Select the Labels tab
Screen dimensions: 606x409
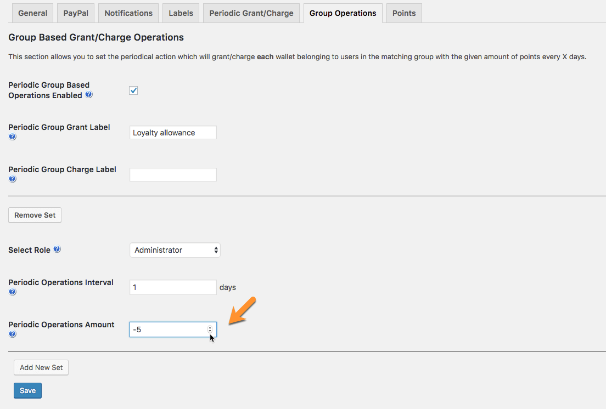[181, 13]
